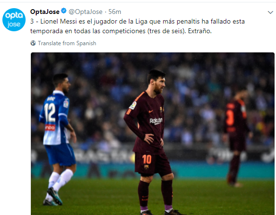Click the Nike swoosh on maroon shirt
Screen dimensions: 276x215
pos(151,111)
